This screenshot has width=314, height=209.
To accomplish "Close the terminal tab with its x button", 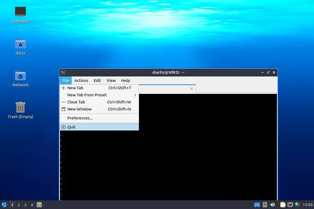I will [x=192, y=88].
